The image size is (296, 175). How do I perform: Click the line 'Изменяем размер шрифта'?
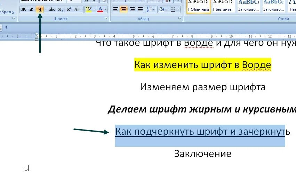coord(203,87)
